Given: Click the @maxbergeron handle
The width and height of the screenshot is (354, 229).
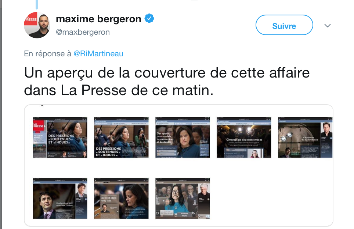Looking at the screenshot, I should pyautogui.click(x=83, y=32).
